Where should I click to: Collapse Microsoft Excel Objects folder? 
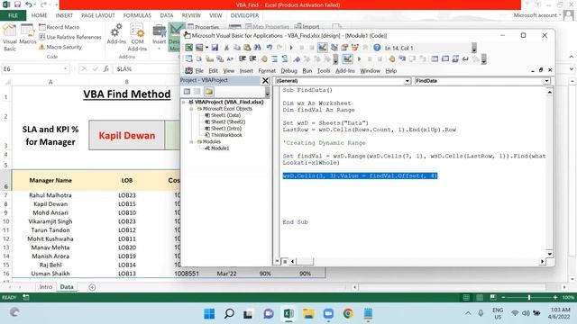pos(191,109)
